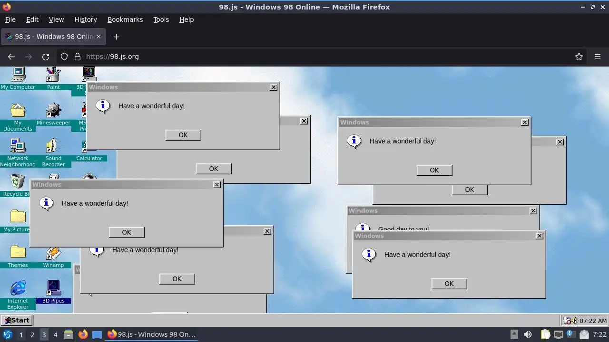
Task: Close the 98.js browser tab
Action: [x=98, y=37]
